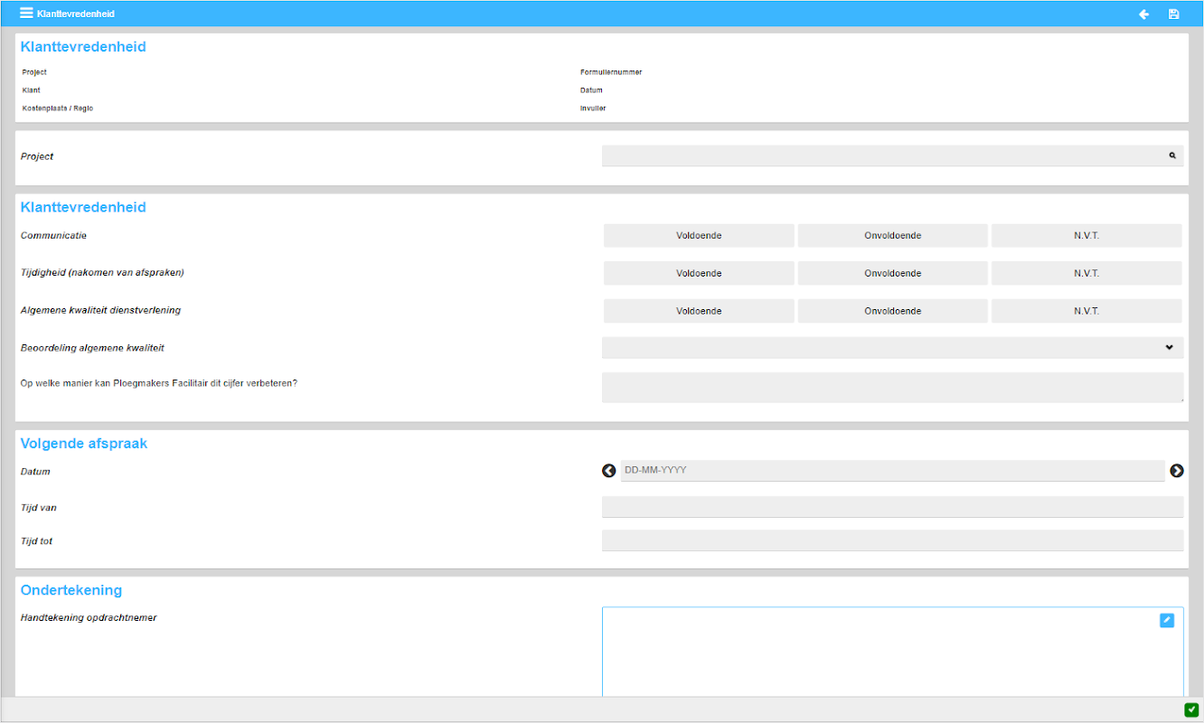Click the signature edit pencil icon
The image size is (1204, 723).
pos(1167,620)
